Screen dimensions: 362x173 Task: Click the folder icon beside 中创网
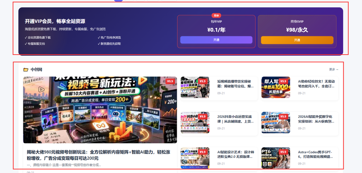26,69
